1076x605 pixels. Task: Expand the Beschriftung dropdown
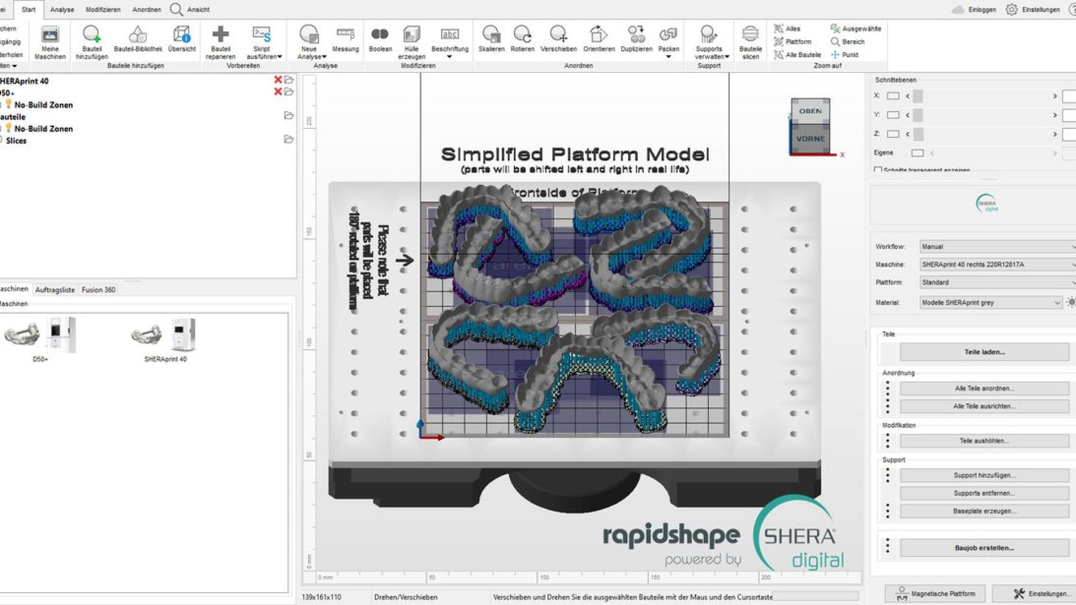coord(449,57)
